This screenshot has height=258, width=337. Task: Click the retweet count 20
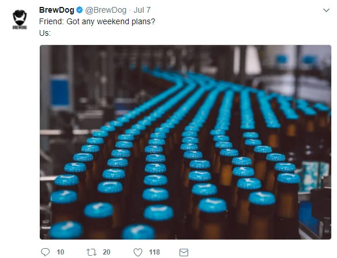tap(106, 252)
